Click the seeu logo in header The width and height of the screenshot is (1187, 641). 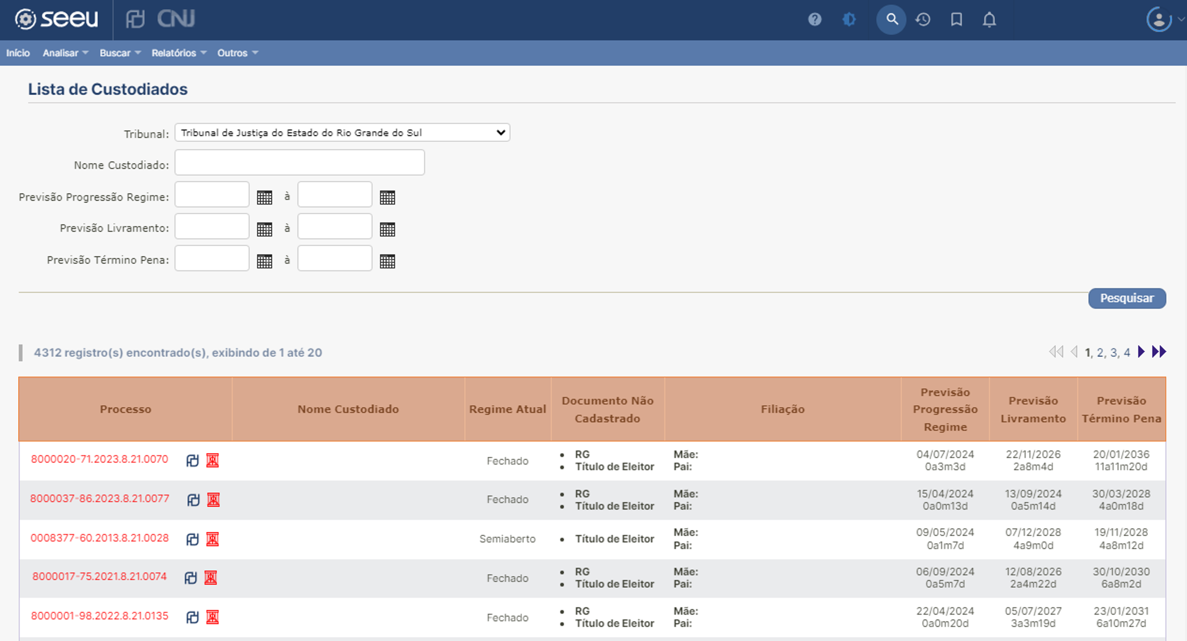[x=56, y=19]
